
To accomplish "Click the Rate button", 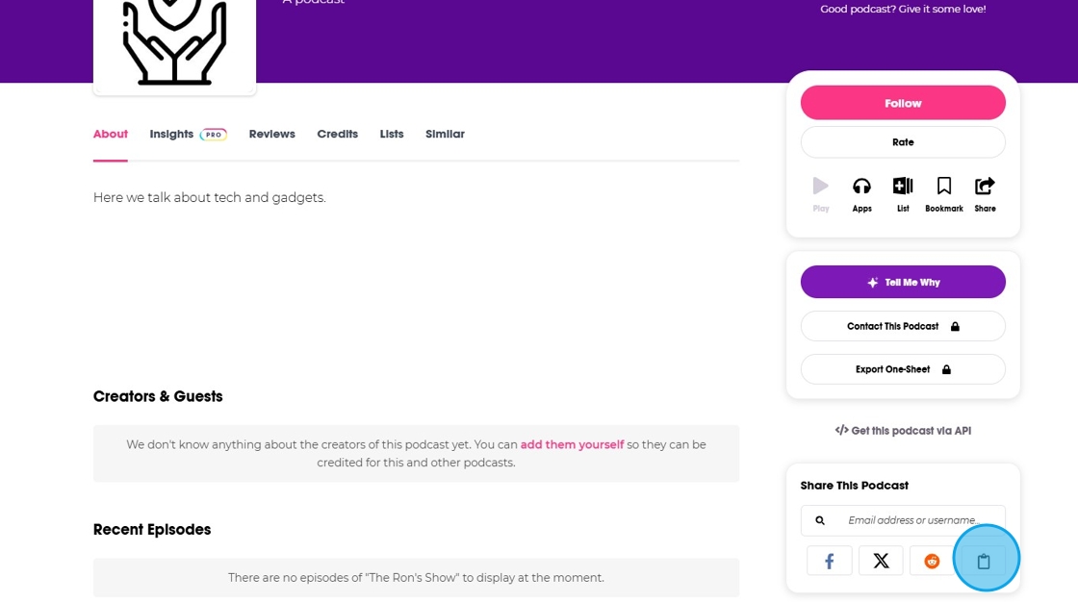I will pos(903,142).
